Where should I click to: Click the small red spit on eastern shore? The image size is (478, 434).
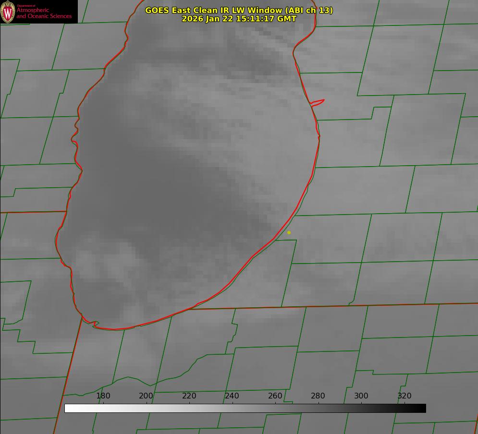[x=318, y=102]
